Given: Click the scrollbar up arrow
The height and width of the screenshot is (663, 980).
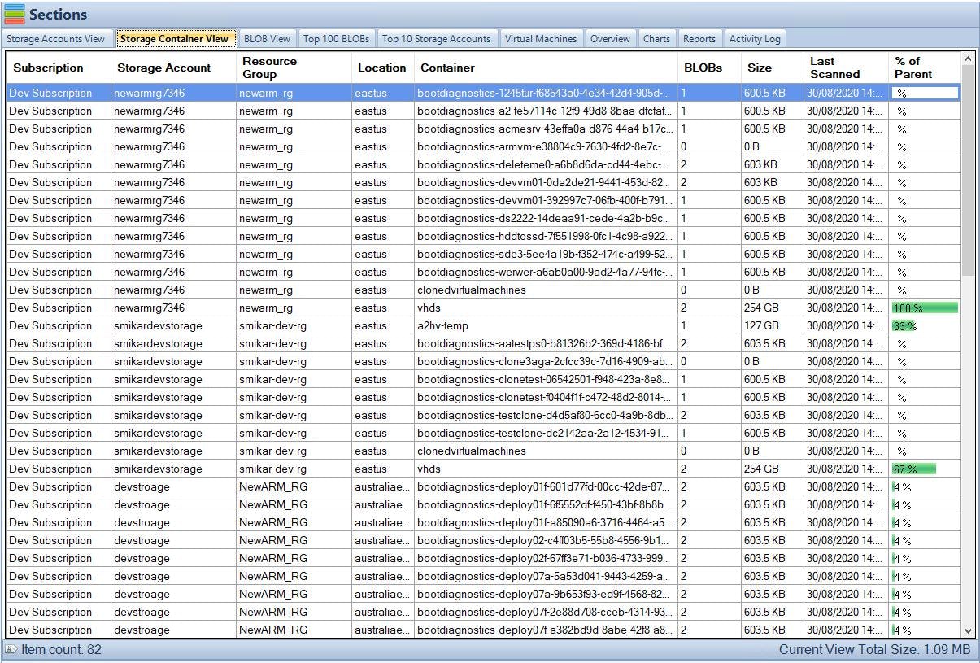Looking at the screenshot, I should click(969, 57).
